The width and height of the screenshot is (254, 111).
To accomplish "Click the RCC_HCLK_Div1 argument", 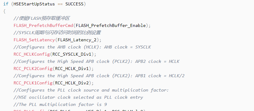I will (72, 69).
